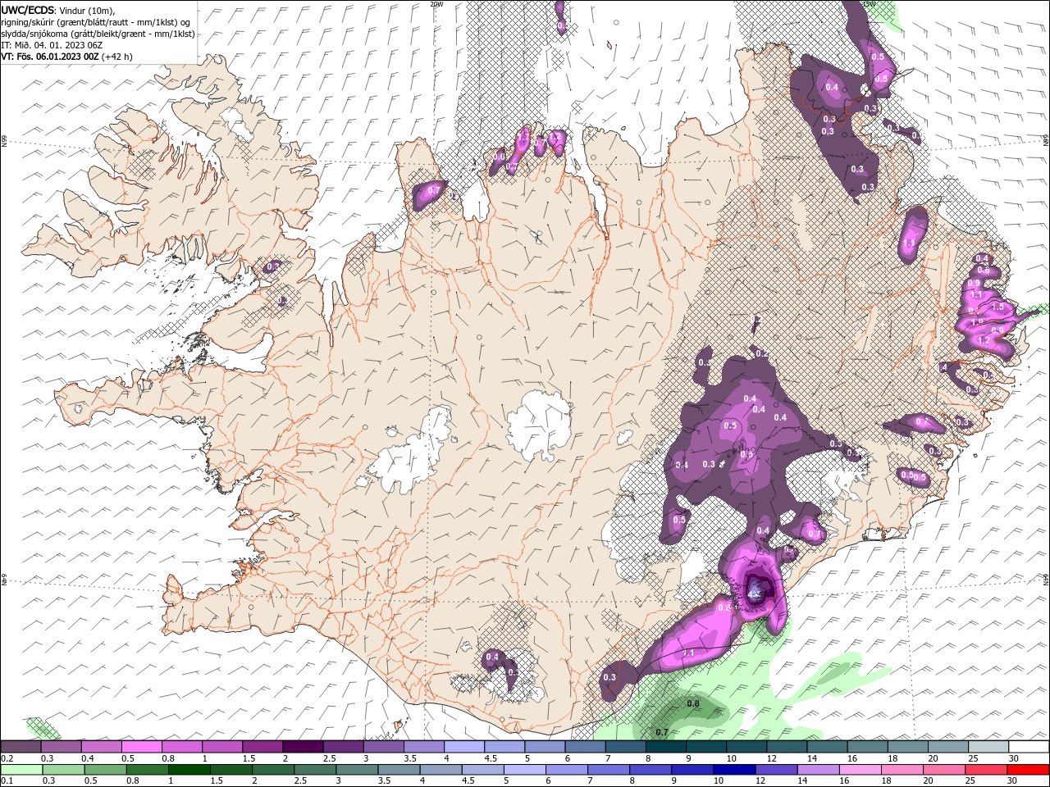Click the 'IT: Mið. 04. 01. 2023 06Z' line
The width and height of the screenshot is (1050, 787).
pyautogui.click(x=52, y=45)
